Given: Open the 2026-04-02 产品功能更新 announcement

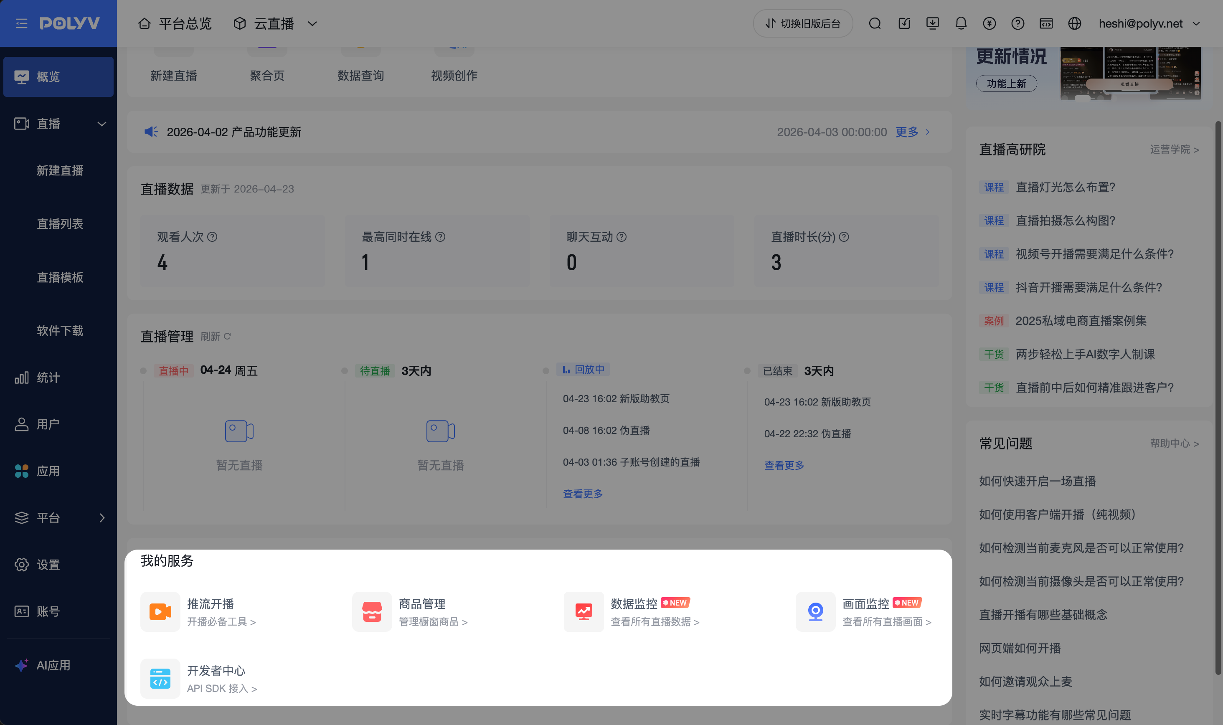Looking at the screenshot, I should point(234,132).
